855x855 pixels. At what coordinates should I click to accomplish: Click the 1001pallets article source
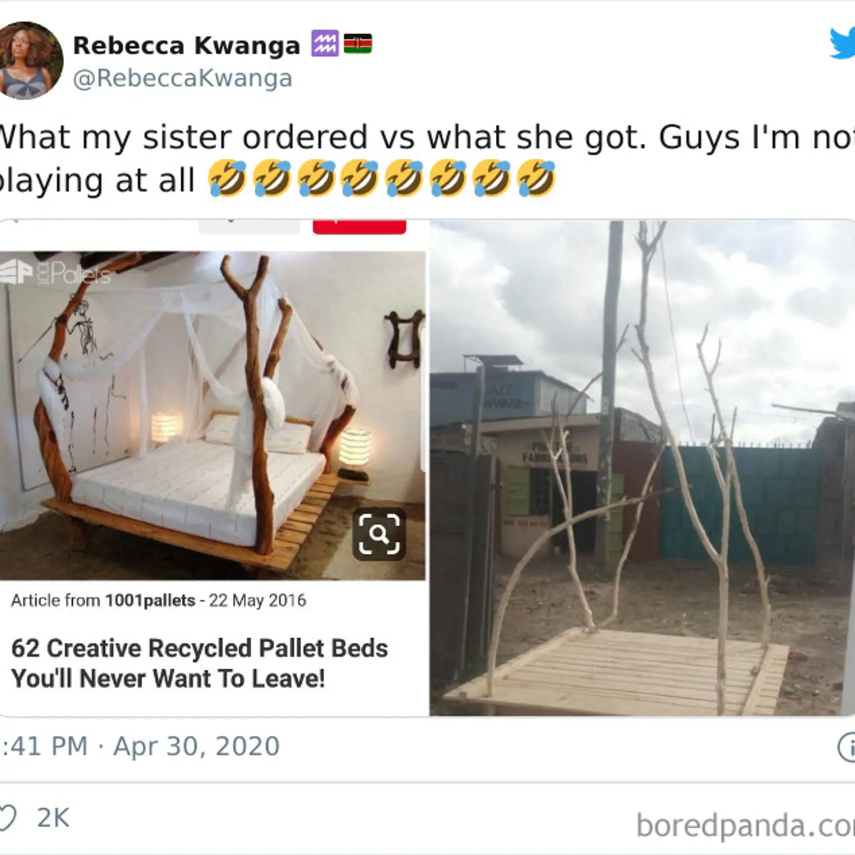click(150, 601)
